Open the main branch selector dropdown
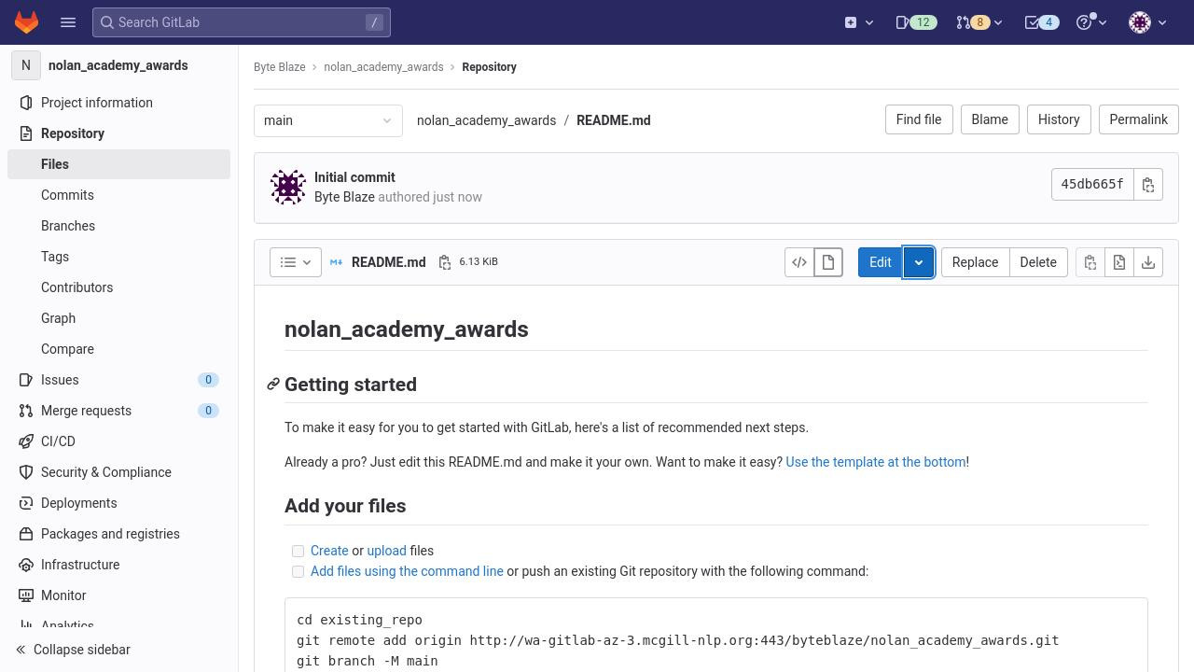This screenshot has height=672, width=1194. point(328,120)
